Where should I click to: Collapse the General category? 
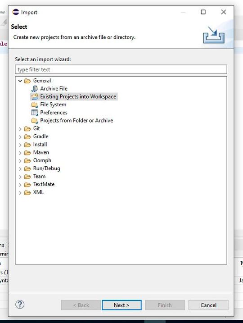[x=20, y=81]
